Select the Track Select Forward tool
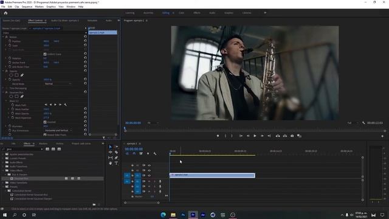389x219 pixels. point(116,147)
